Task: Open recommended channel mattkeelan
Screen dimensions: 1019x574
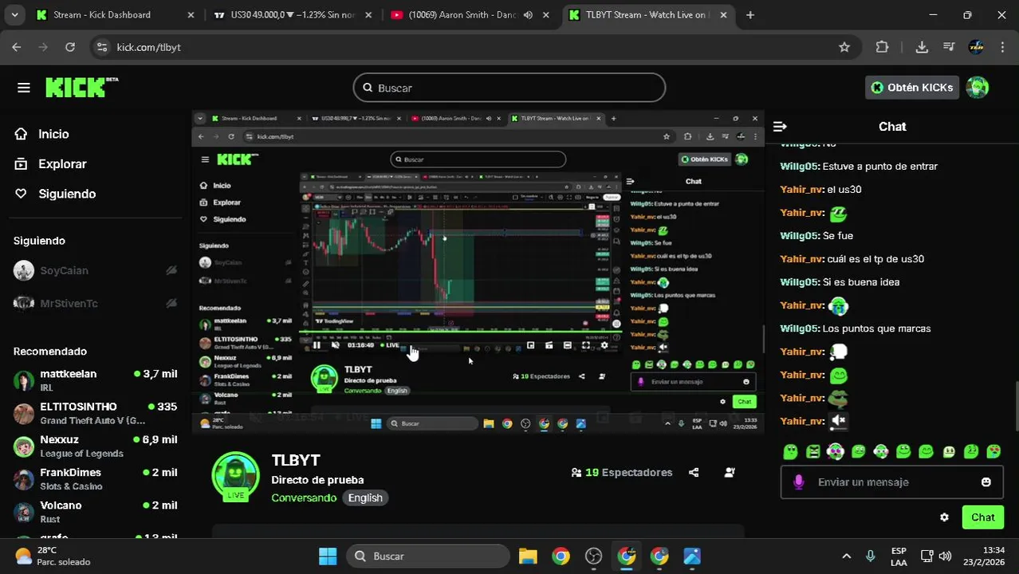Action: (x=95, y=379)
